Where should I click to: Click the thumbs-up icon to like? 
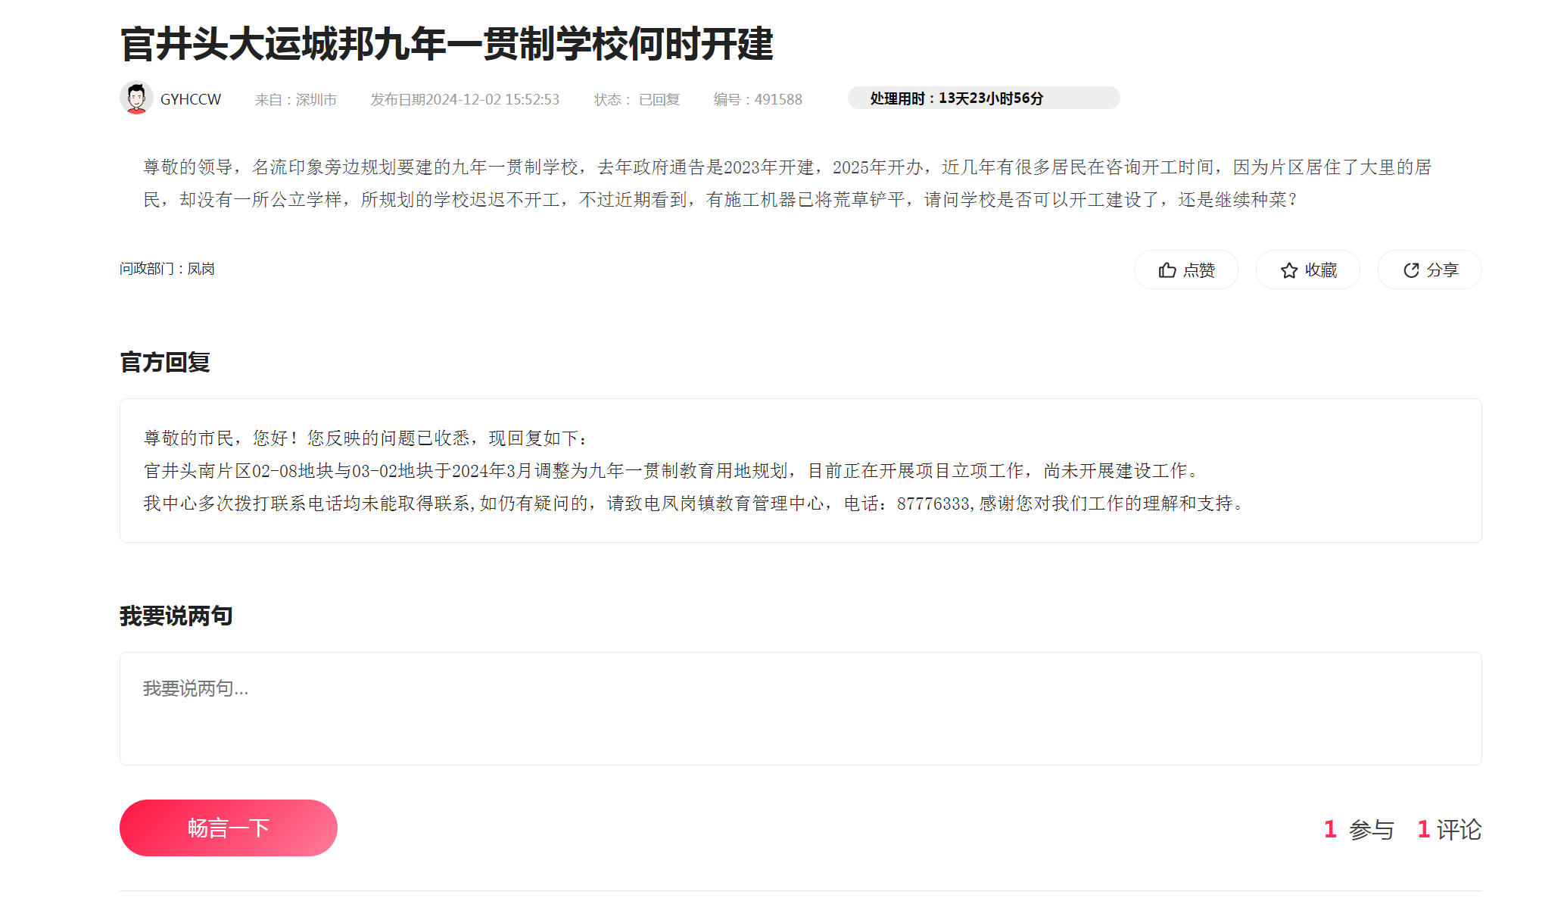(1167, 270)
